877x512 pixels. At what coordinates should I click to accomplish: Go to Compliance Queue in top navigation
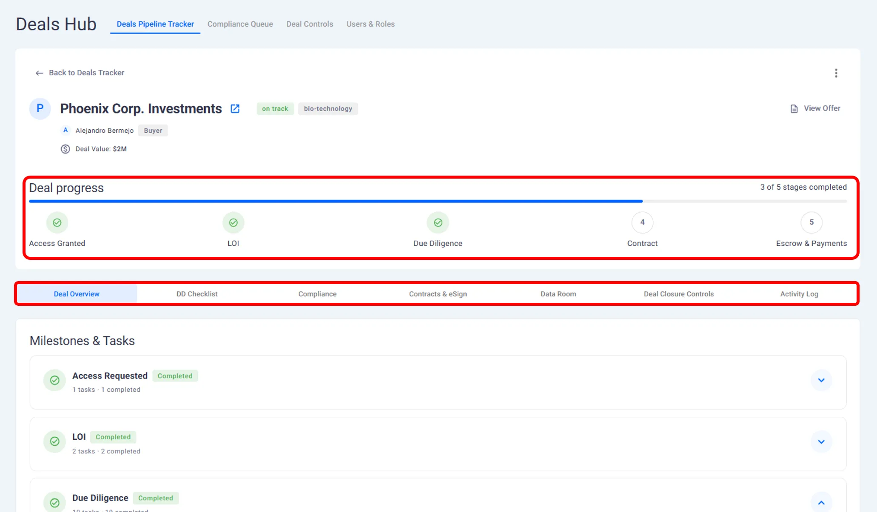coord(240,24)
